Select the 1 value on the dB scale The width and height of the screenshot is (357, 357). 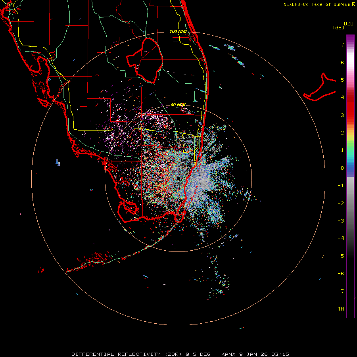342,150
